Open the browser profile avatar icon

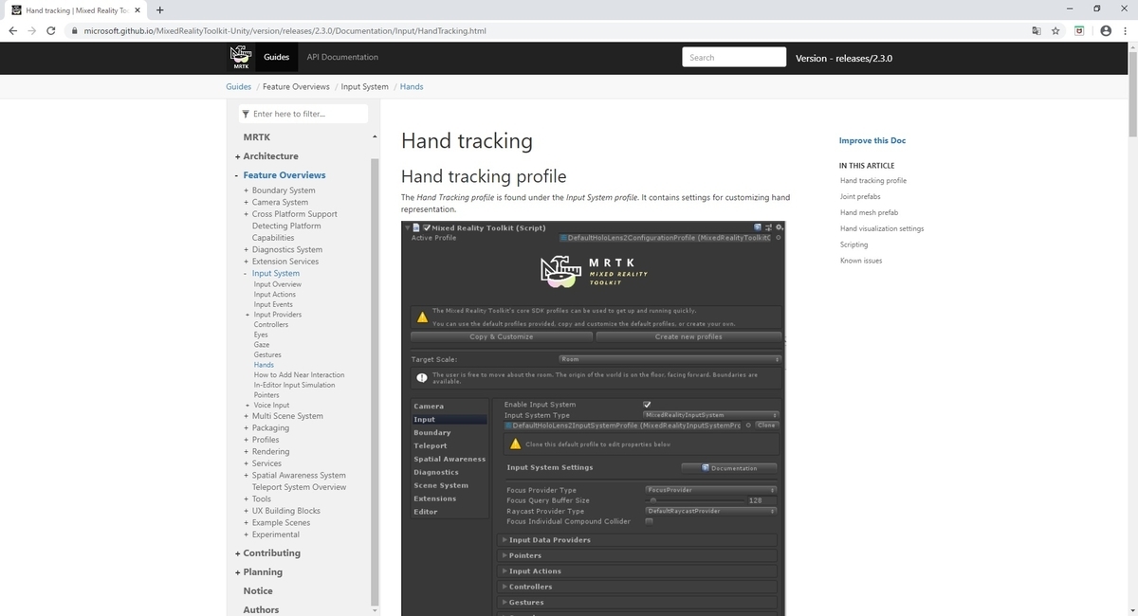pyautogui.click(x=1106, y=30)
